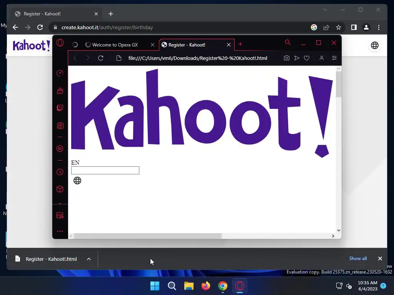Open sidebar three-dots setup menu

[x=60, y=231]
